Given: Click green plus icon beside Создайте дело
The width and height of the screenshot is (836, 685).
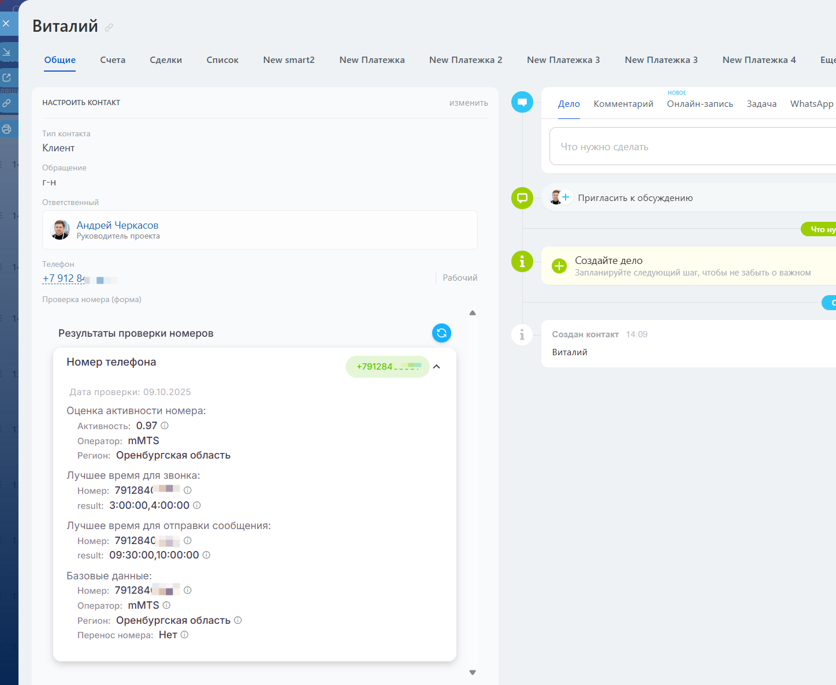Looking at the screenshot, I should click(x=559, y=266).
